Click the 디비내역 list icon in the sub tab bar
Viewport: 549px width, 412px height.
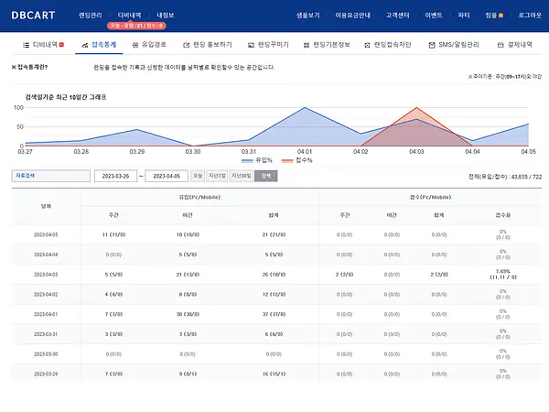click(26, 45)
